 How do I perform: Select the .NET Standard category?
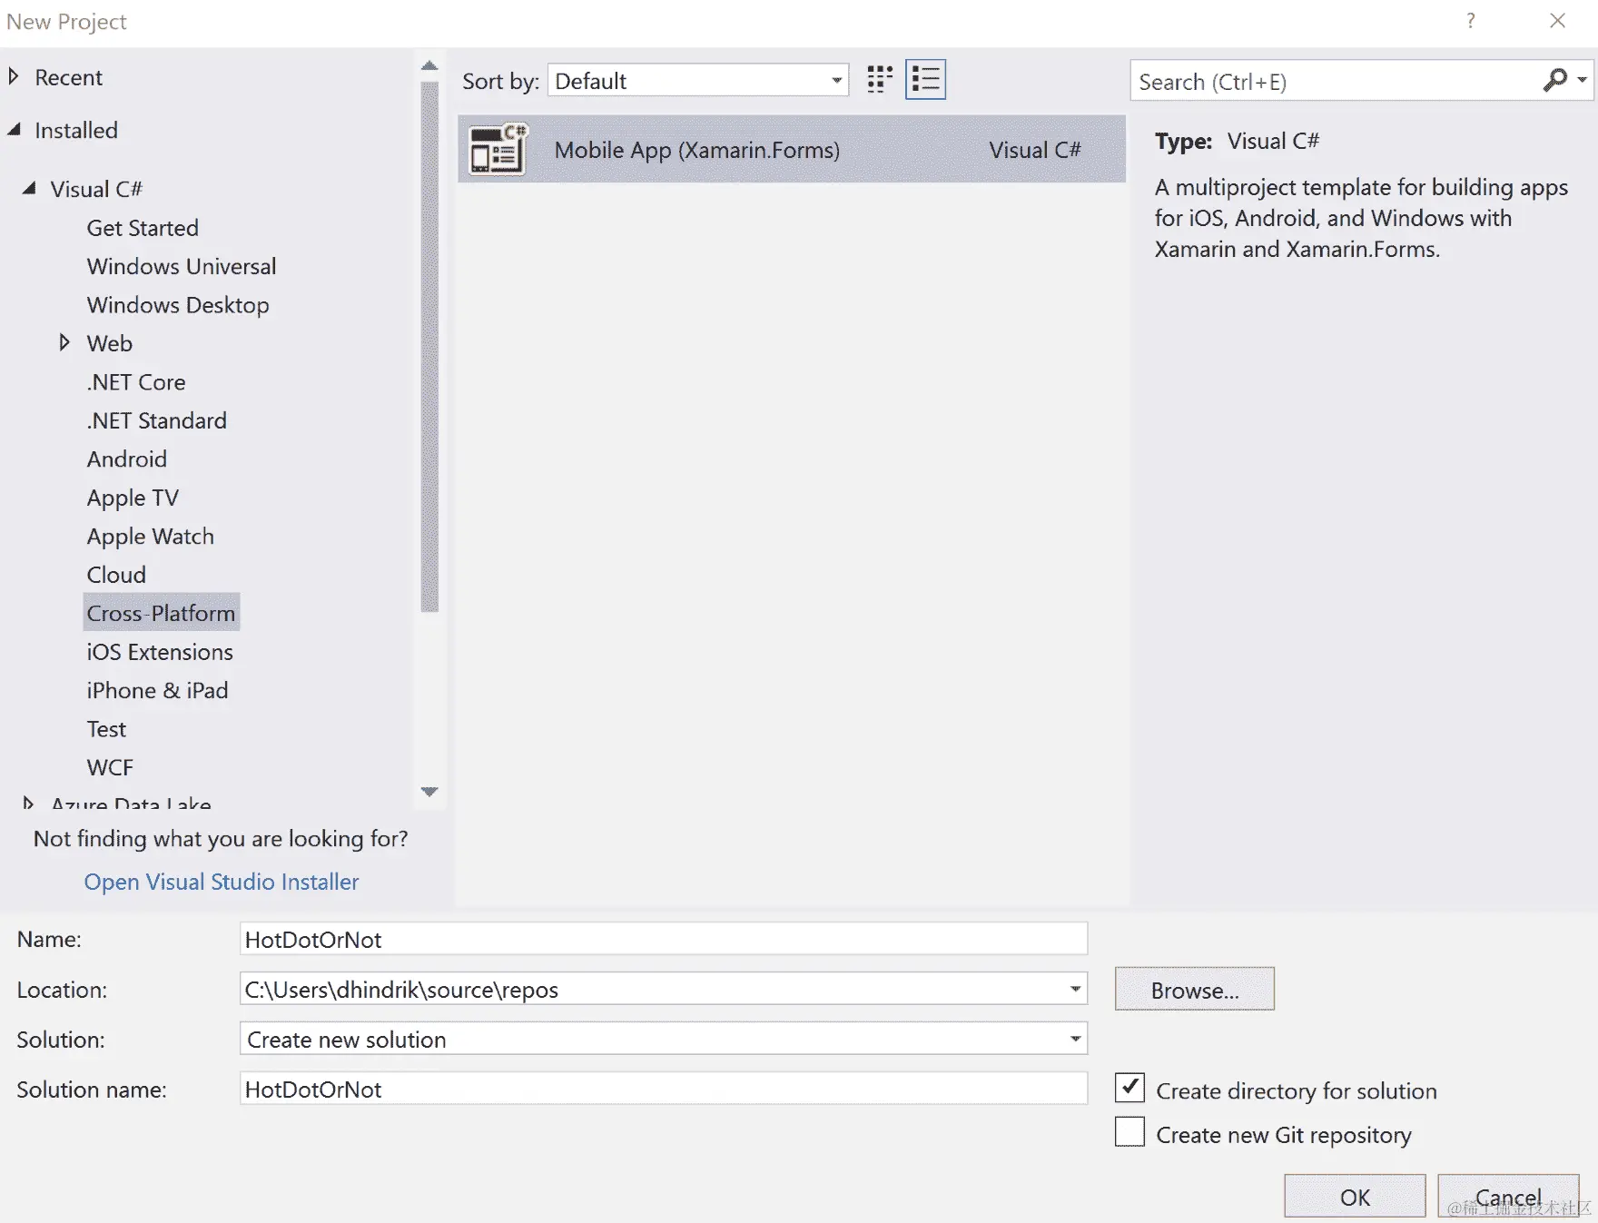(x=157, y=420)
